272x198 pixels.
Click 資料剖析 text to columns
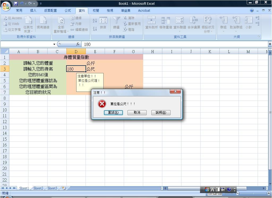click(151, 22)
